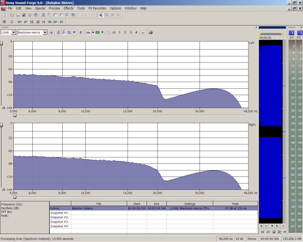Click the Go to End transport icon

(61, 22)
